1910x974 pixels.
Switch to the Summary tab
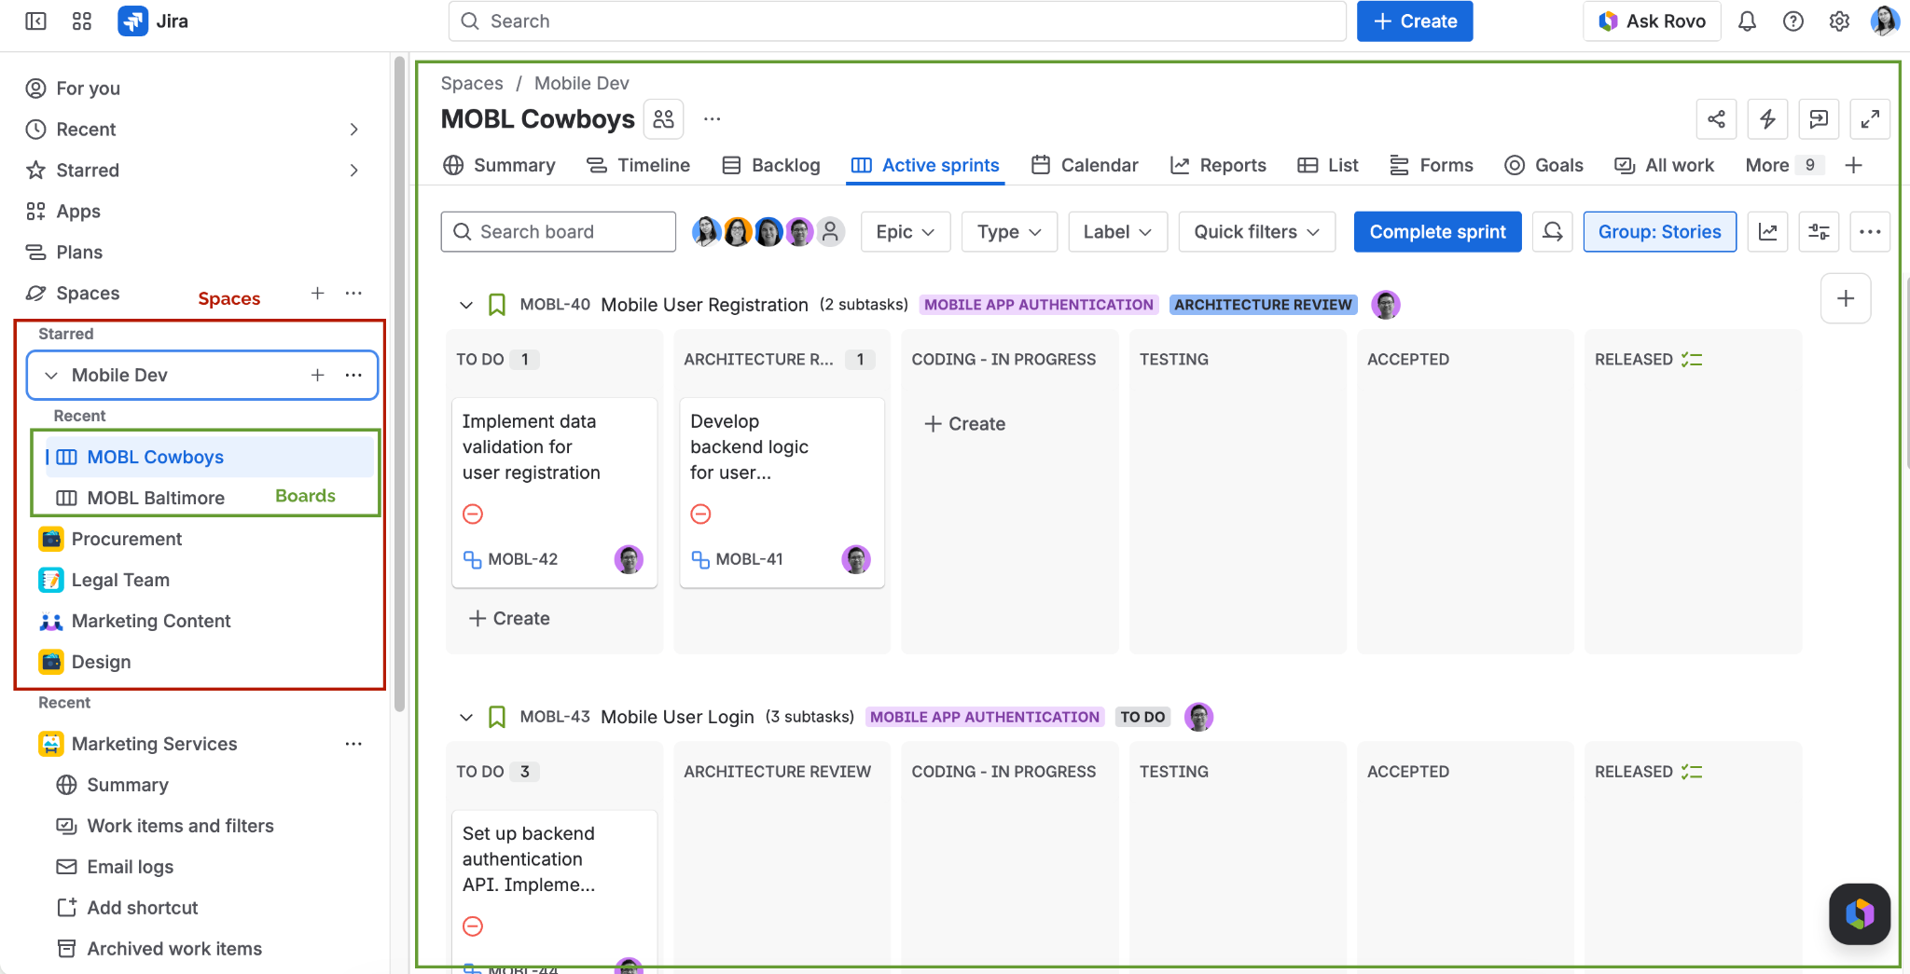(x=499, y=165)
